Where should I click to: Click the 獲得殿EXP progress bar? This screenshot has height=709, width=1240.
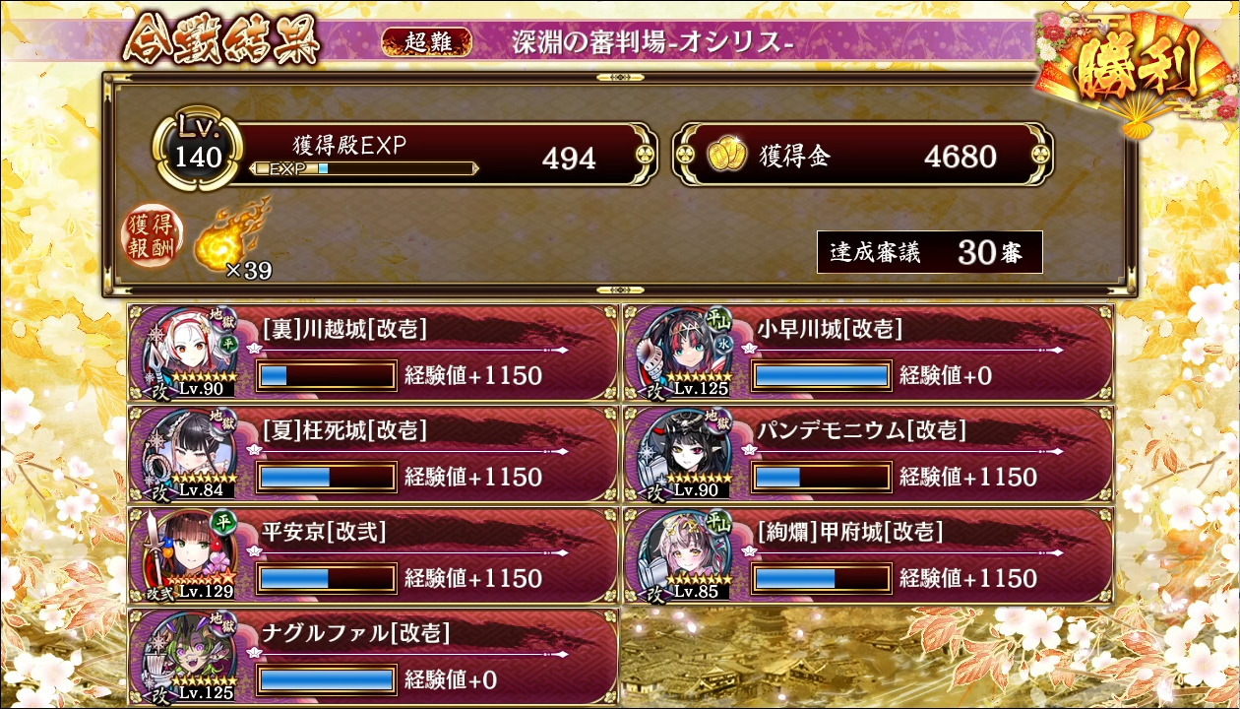(x=363, y=168)
